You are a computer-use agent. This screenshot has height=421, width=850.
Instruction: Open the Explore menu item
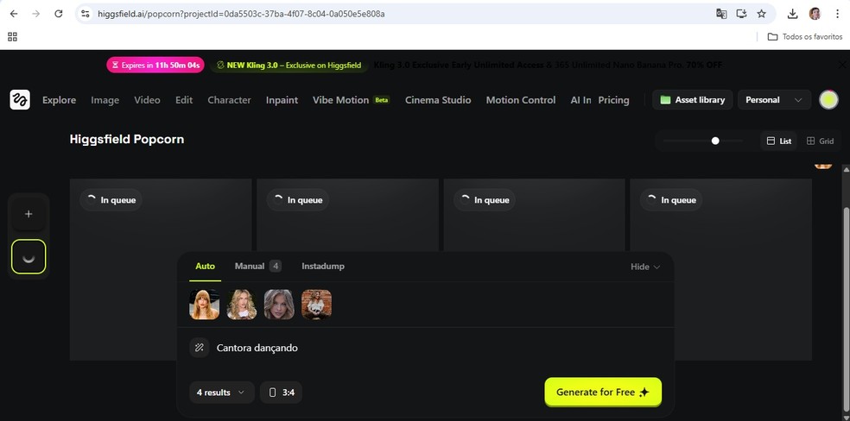click(59, 100)
